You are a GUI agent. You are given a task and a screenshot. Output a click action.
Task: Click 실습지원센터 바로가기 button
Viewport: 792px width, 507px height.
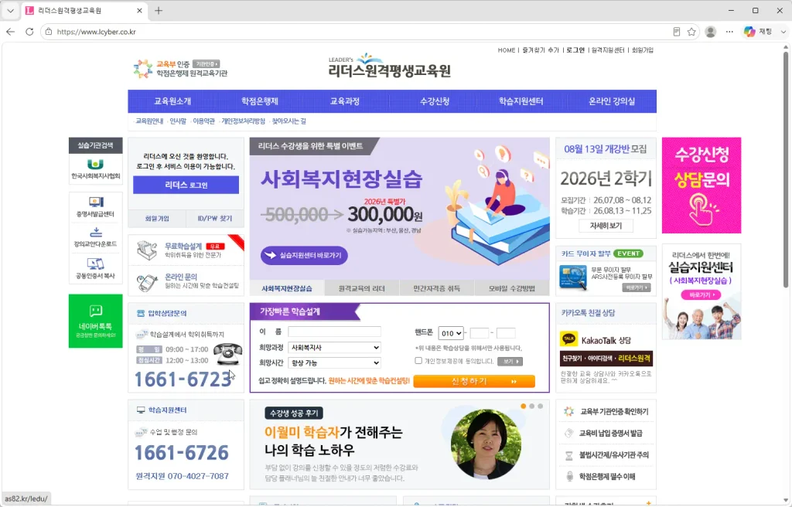[304, 255]
